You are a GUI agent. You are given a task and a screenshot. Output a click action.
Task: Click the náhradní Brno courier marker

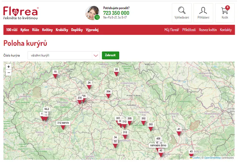(x=158, y=145)
